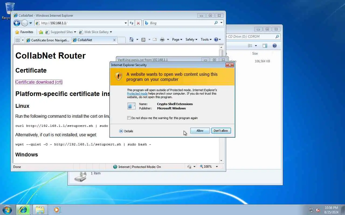
Task: Click the Quick Tabs grid icon
Action: click(18, 40)
